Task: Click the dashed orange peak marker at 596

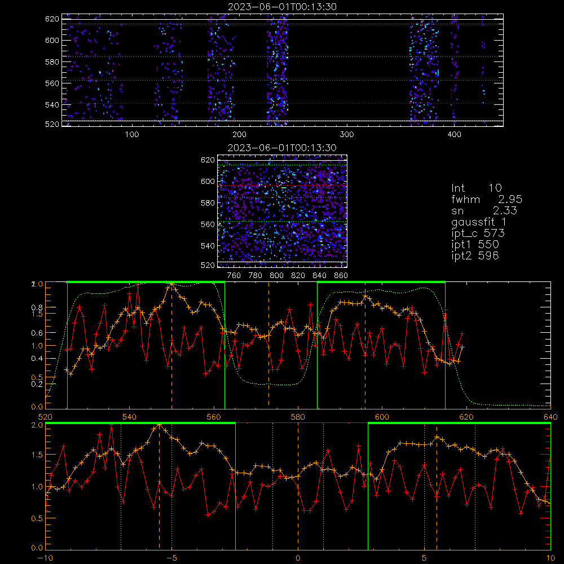Action: tap(365, 345)
